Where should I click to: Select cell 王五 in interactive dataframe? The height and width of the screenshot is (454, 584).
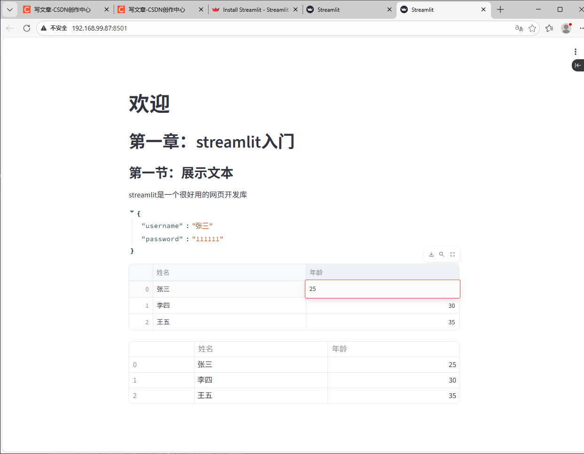pyautogui.click(x=229, y=322)
